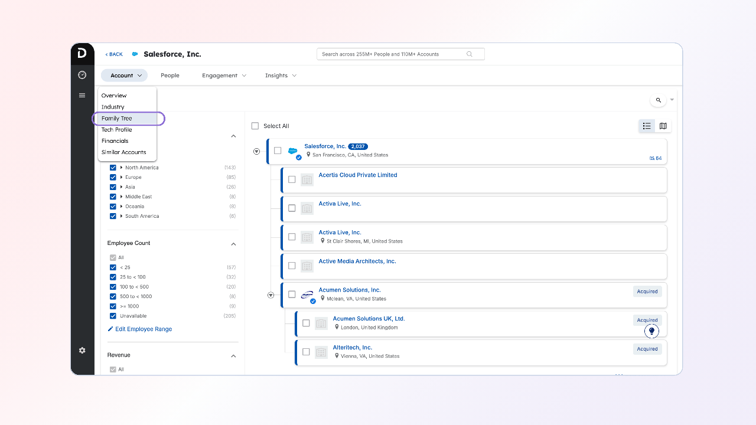Viewport: 756px width, 425px height.
Task: Toggle the '100 to < 500' employee checkbox
Action: [x=113, y=287]
